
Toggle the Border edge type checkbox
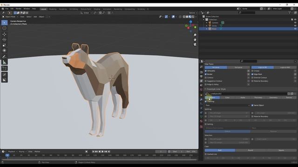206,74
